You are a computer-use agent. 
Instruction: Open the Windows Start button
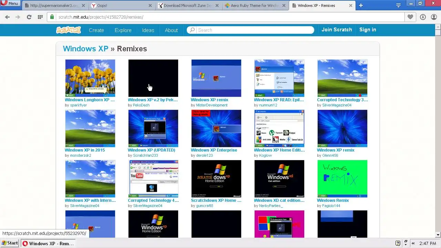[x=10, y=243]
